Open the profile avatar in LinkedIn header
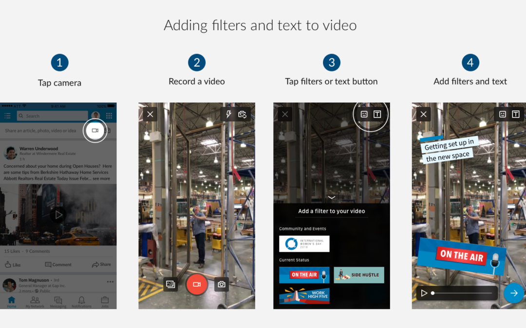This screenshot has height=328, width=526. (x=95, y=116)
